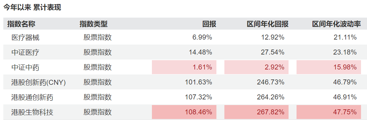The image size is (367, 121).
Task: Select the 15.98% volatility pink cell
Action: (x=329, y=67)
